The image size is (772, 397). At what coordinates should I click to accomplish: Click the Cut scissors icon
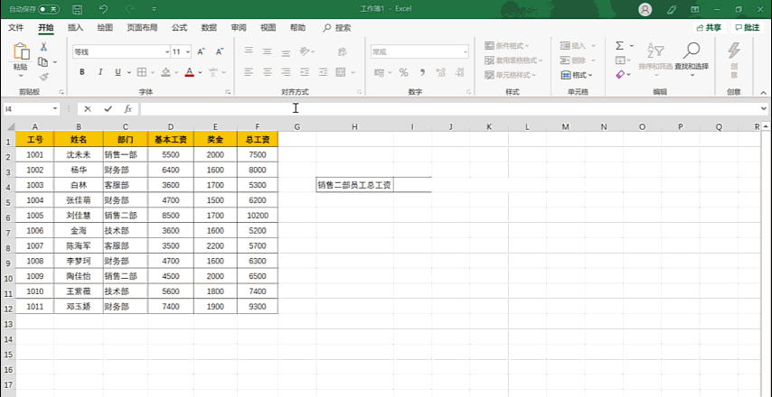tap(43, 47)
